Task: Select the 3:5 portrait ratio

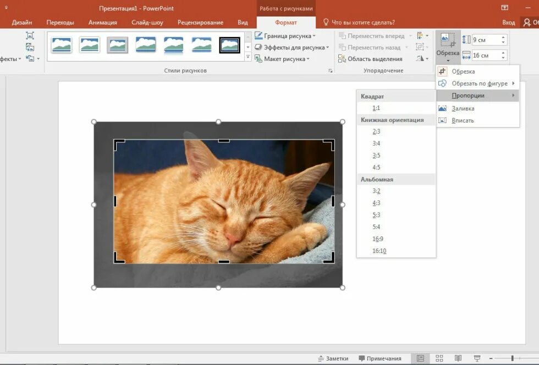Action: [x=396, y=156]
